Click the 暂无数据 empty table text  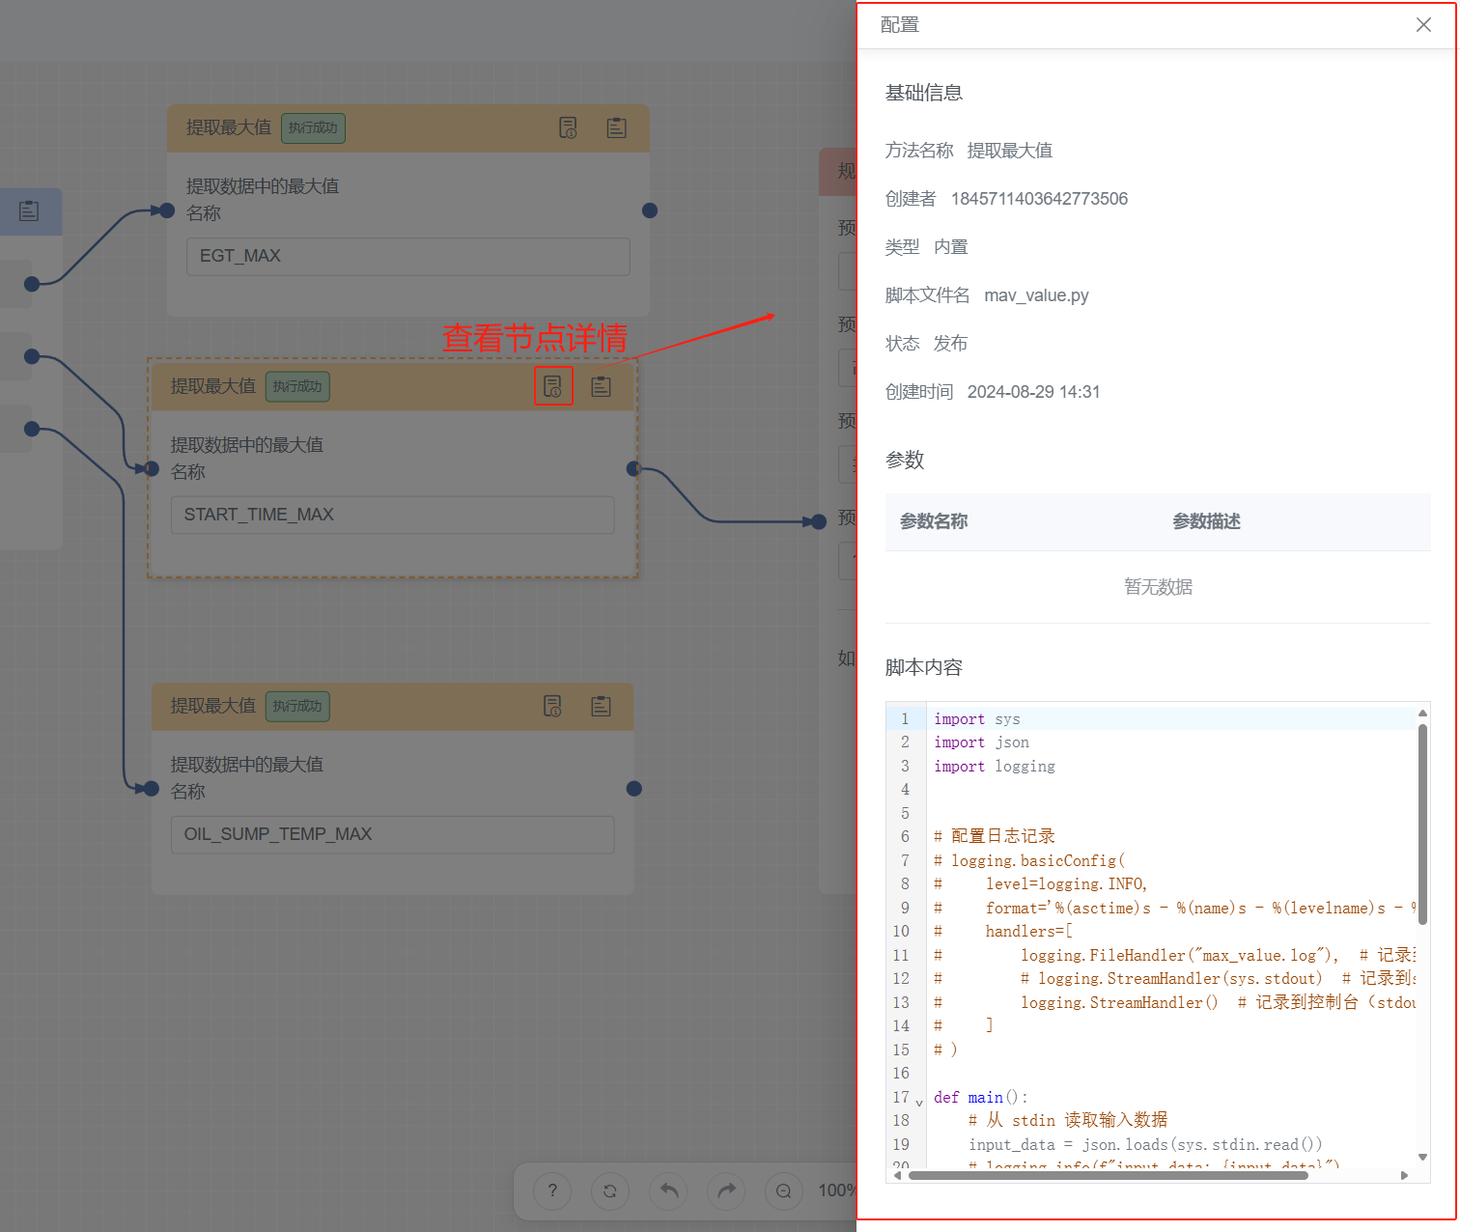(x=1158, y=587)
